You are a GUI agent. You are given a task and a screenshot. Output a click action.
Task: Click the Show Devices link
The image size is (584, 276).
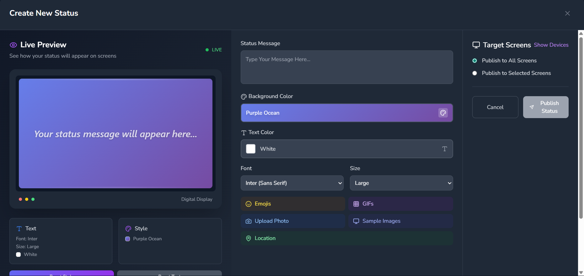coord(551,45)
